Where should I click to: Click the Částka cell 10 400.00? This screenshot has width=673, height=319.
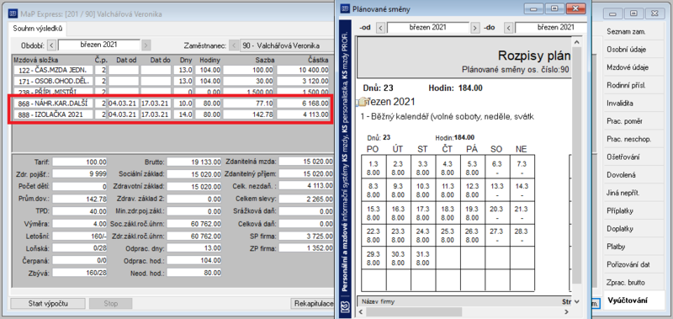pyautogui.click(x=303, y=70)
